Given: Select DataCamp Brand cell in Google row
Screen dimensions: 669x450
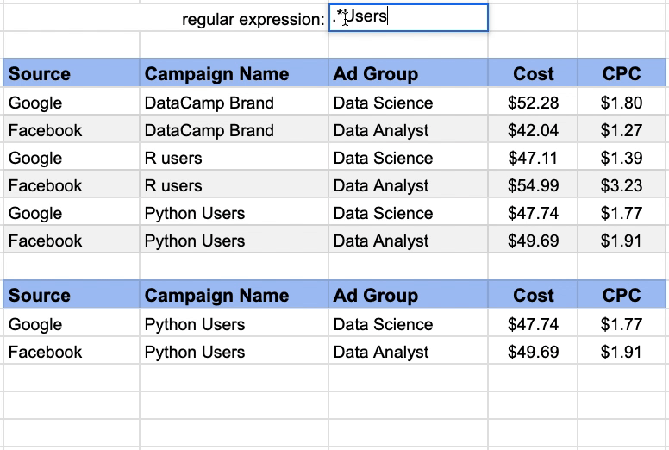Looking at the screenshot, I should [234, 103].
